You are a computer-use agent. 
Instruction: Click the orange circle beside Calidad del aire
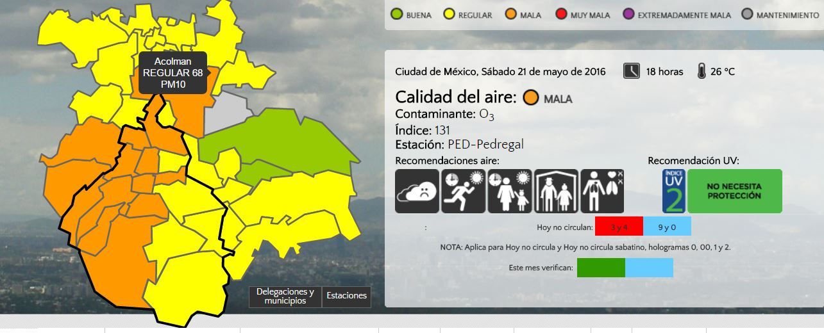(530, 98)
